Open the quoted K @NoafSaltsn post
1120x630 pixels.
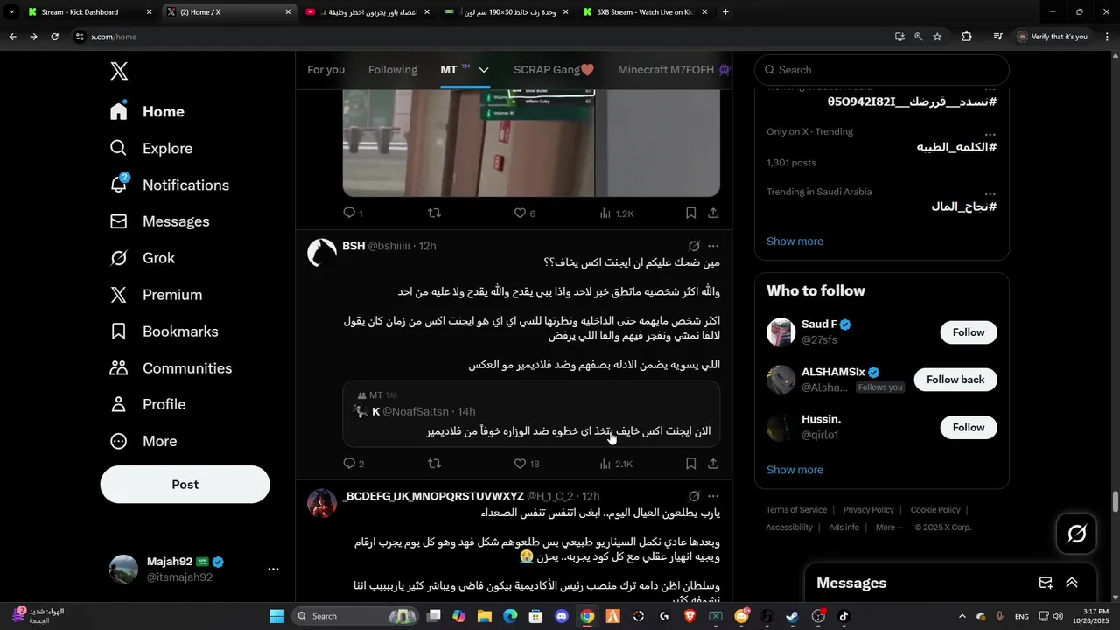tap(531, 415)
